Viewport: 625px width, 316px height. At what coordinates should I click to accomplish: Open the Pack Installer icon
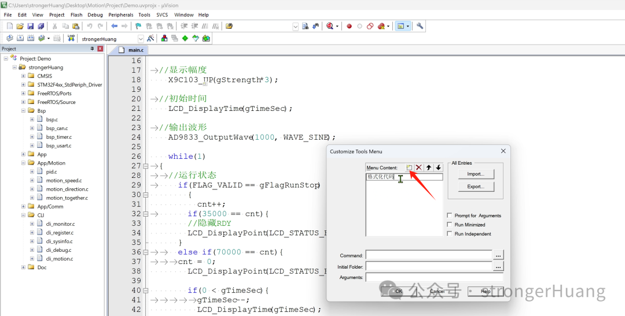205,38
